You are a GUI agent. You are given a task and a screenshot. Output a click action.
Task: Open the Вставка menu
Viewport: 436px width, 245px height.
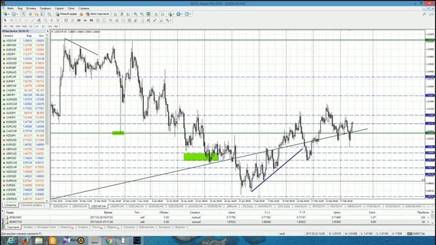click(31, 8)
